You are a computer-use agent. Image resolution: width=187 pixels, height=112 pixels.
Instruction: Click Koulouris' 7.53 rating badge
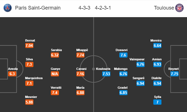click(106, 74)
